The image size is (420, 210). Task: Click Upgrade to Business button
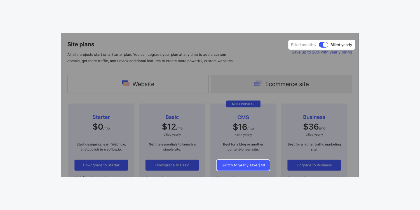point(314,165)
